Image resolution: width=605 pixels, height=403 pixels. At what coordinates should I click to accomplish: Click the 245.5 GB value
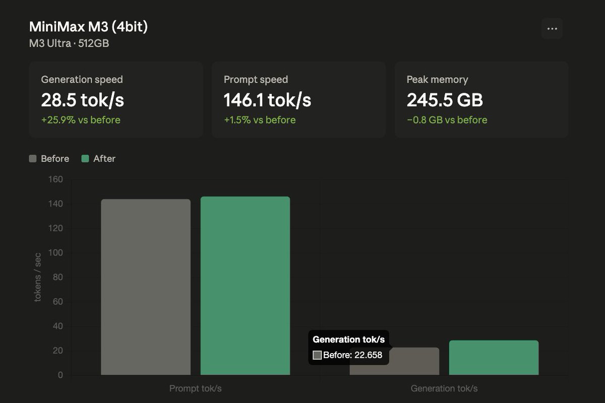445,100
